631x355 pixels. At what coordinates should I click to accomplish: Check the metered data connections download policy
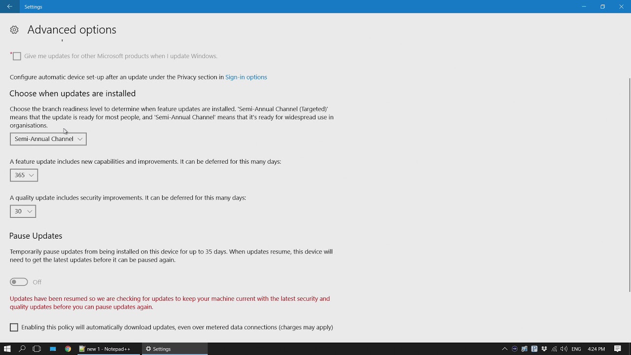pyautogui.click(x=14, y=327)
